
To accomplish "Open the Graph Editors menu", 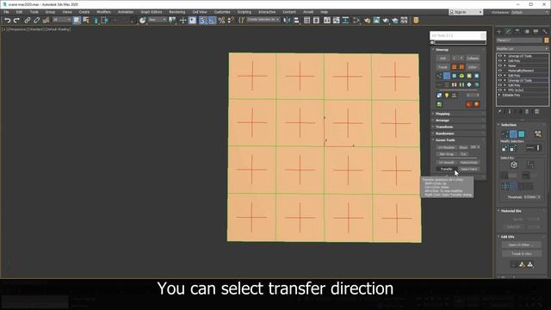I will (152, 12).
